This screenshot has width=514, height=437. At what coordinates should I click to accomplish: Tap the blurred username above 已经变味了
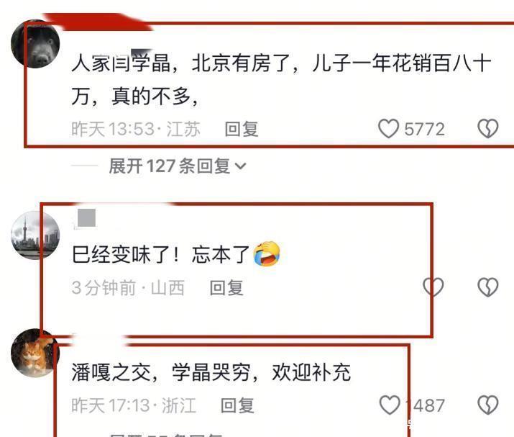86,218
